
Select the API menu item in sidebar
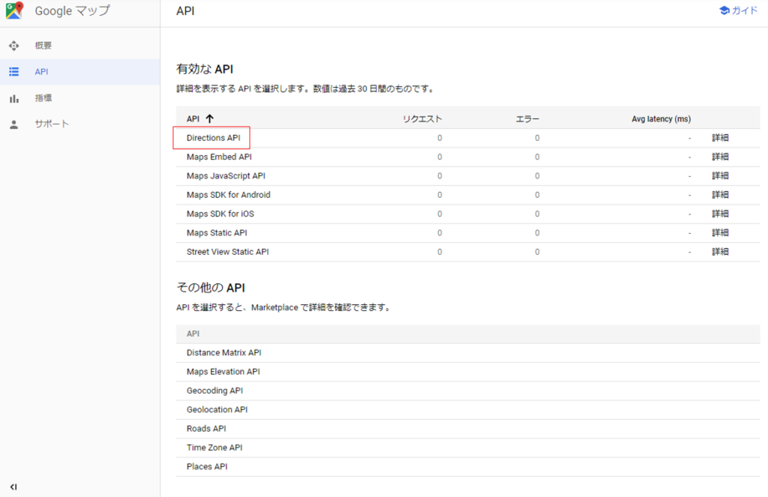(x=41, y=71)
